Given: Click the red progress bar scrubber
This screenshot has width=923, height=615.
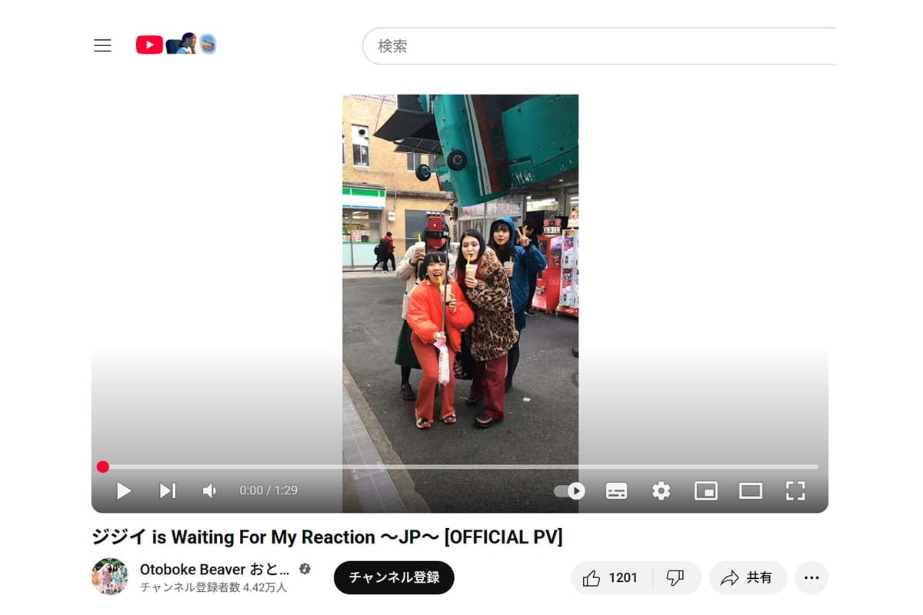Looking at the screenshot, I should (x=103, y=467).
